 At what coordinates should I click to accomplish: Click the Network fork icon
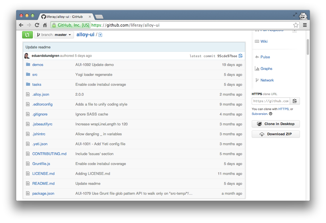coord(257,80)
